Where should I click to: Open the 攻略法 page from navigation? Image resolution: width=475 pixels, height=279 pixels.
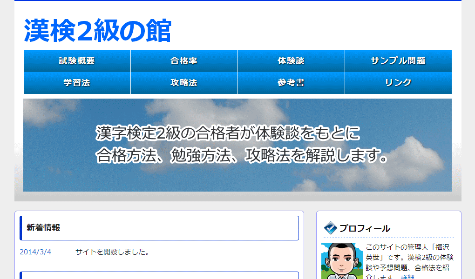coord(184,82)
